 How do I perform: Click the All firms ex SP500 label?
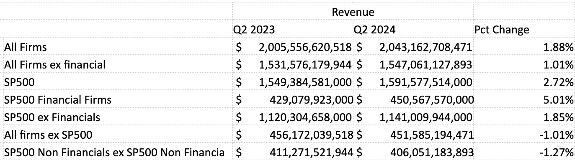[48, 135]
